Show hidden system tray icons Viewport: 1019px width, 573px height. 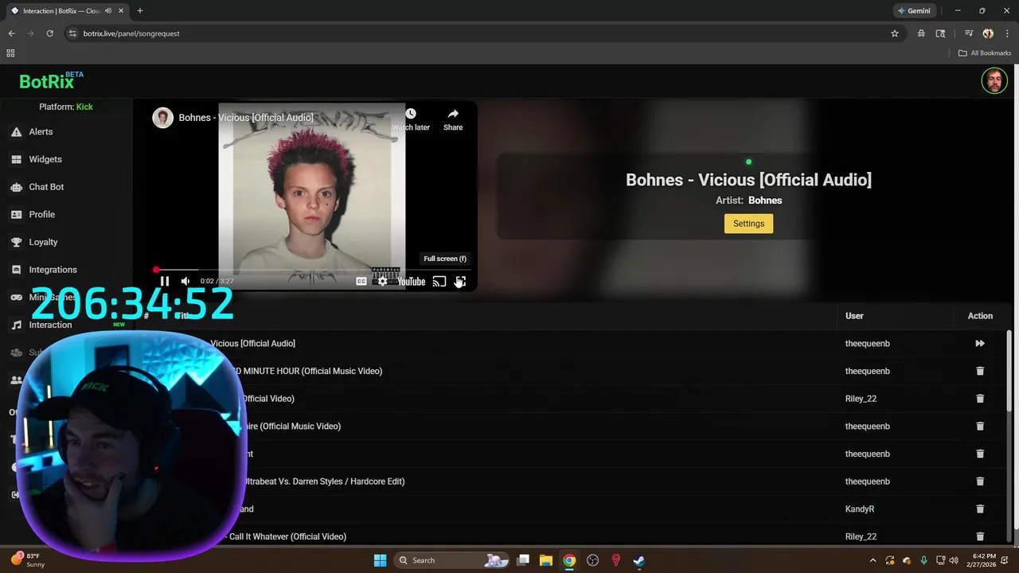[873, 560]
